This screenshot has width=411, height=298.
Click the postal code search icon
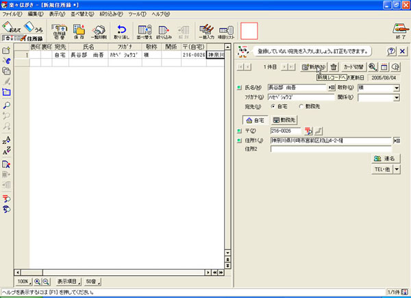click(308, 130)
